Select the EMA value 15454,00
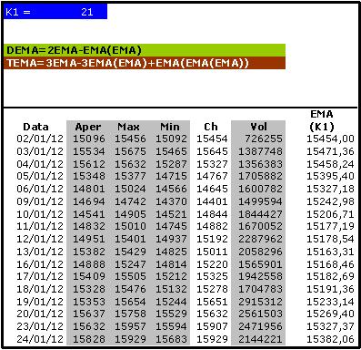This screenshot has height=350, width=361. coord(330,139)
